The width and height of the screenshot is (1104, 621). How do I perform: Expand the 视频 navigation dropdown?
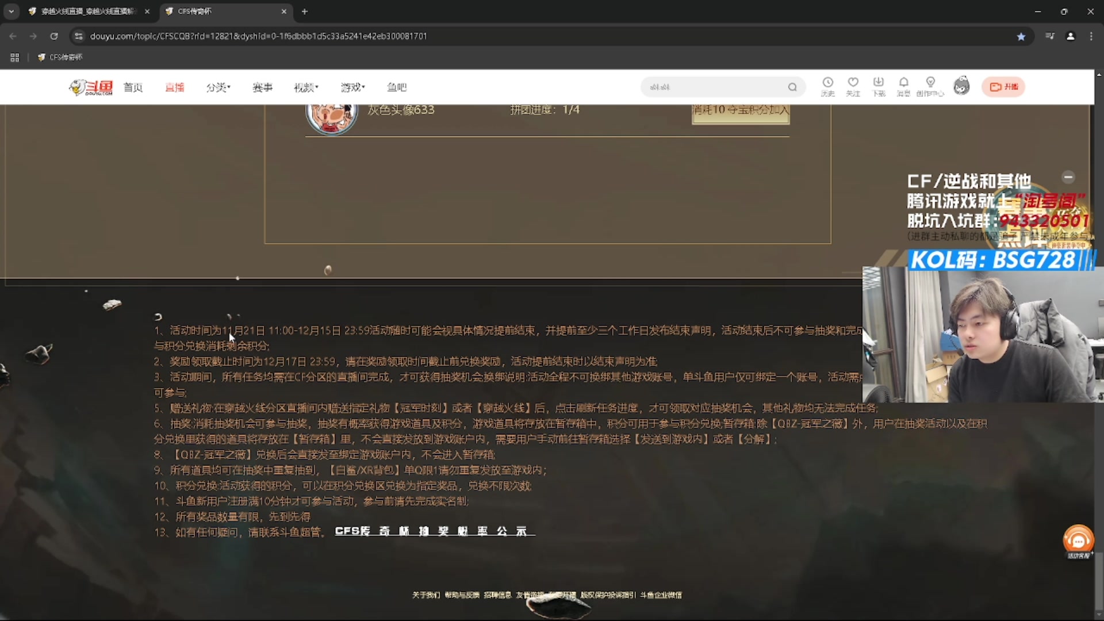point(306,87)
